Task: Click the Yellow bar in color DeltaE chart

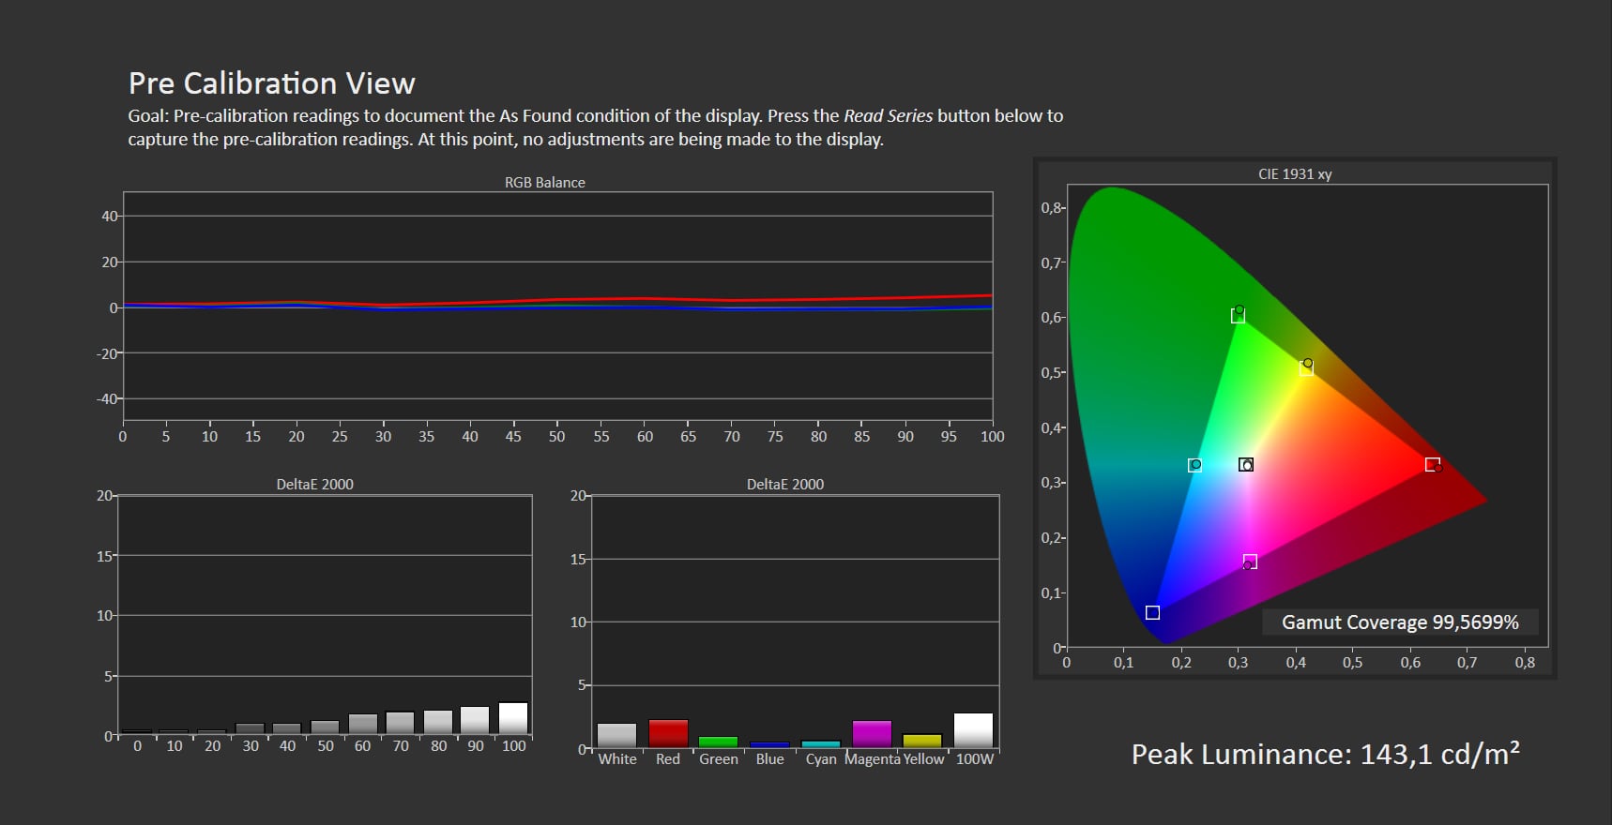Action: click(x=922, y=741)
